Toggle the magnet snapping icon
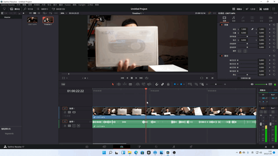The width and height of the screenshot is (278, 156). click(157, 84)
